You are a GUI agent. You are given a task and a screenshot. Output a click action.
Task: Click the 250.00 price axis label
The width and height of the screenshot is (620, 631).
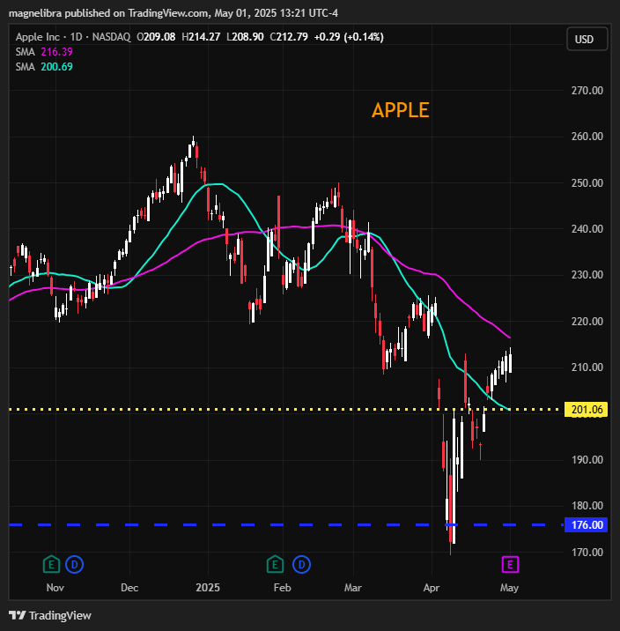point(587,182)
